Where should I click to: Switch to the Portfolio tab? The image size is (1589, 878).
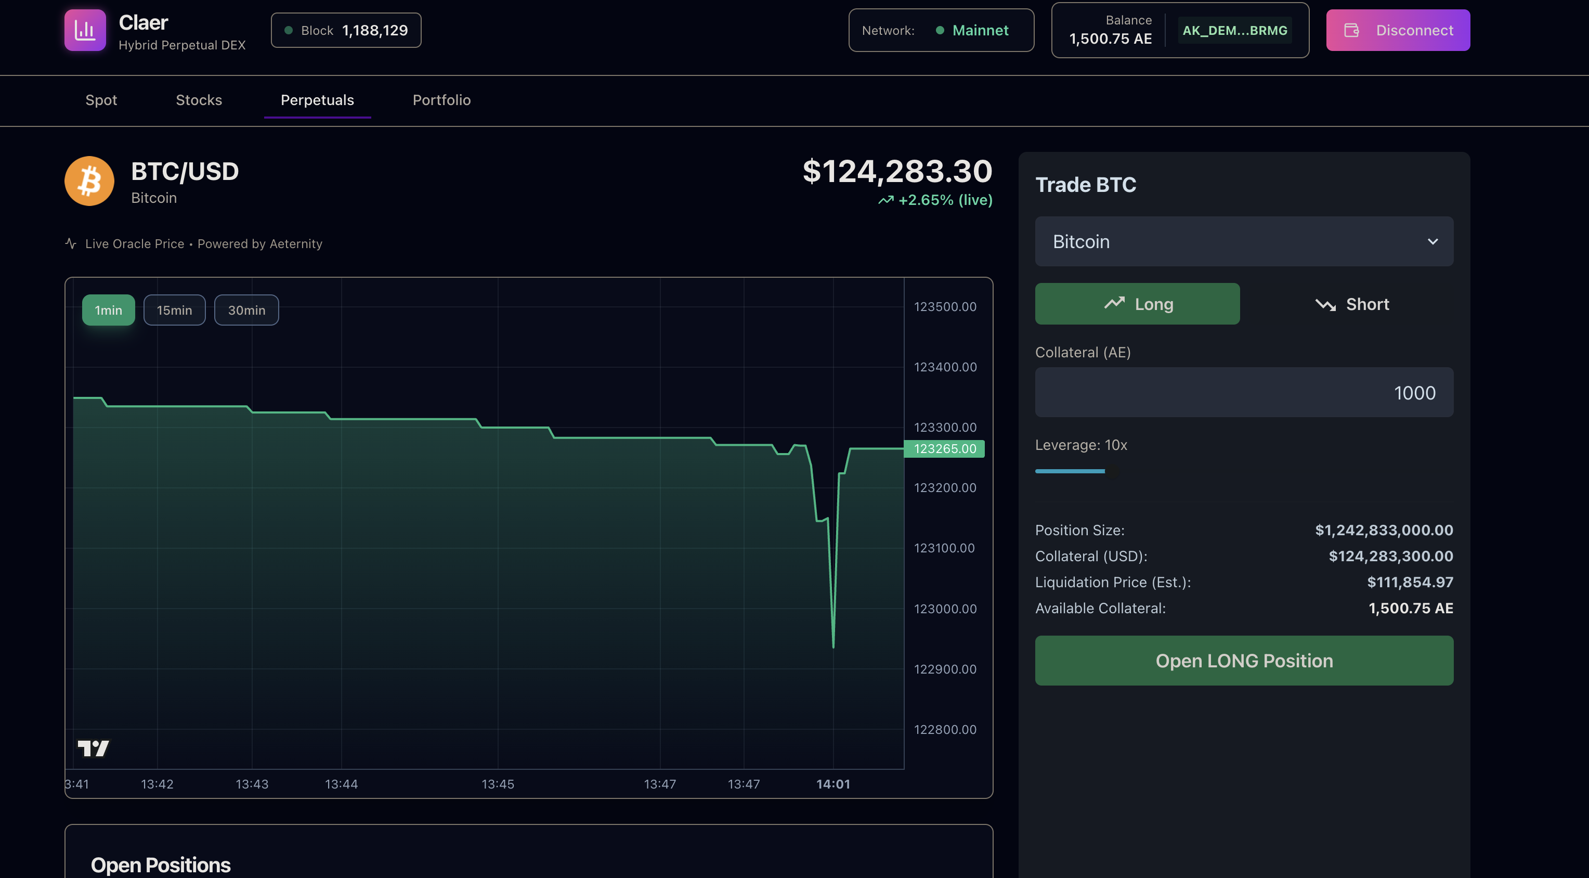point(441,100)
